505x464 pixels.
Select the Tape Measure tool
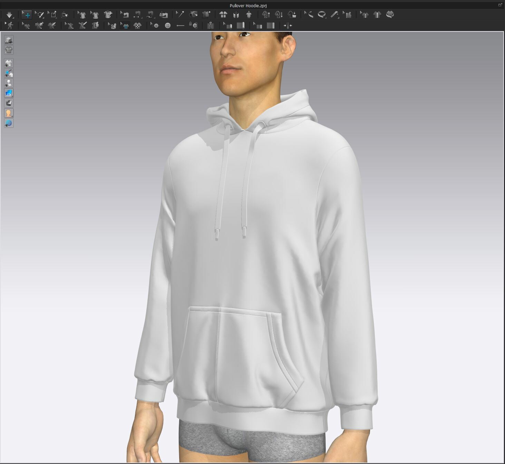[x=322, y=14]
